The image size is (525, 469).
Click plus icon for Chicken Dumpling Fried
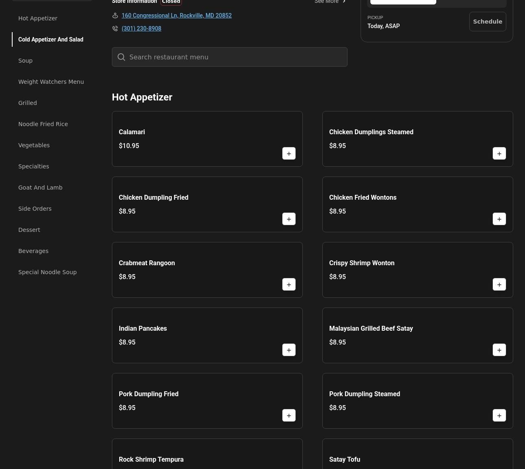(289, 219)
